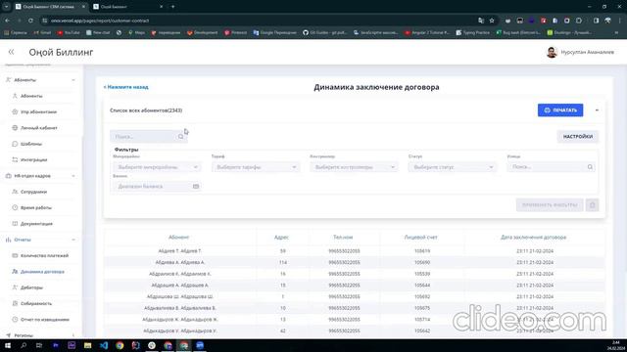Open the Микрорайоны dropdown
627x352 pixels.
pyautogui.click(x=157, y=167)
